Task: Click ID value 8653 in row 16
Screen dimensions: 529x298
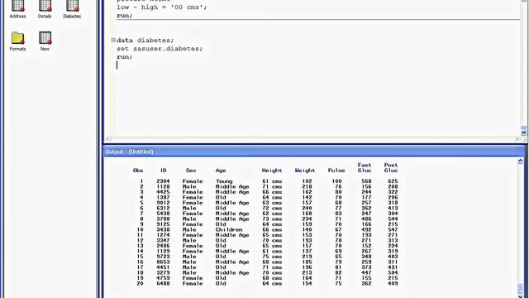Action: pyautogui.click(x=163, y=262)
